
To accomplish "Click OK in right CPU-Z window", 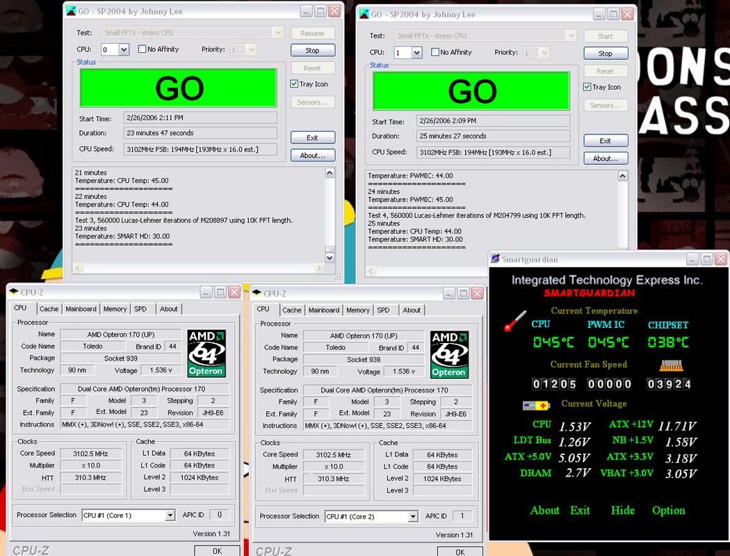I will tap(460, 552).
